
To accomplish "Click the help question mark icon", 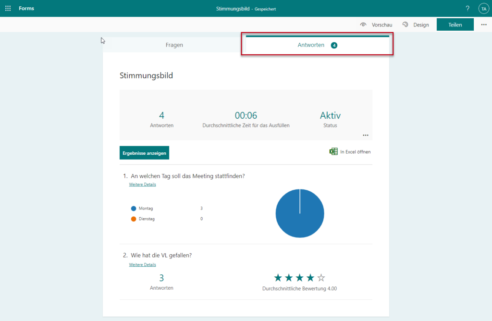I will 467,9.
